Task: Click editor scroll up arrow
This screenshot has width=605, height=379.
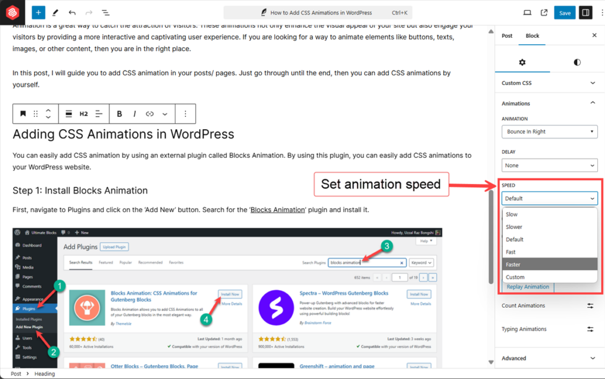Action: click(x=491, y=31)
